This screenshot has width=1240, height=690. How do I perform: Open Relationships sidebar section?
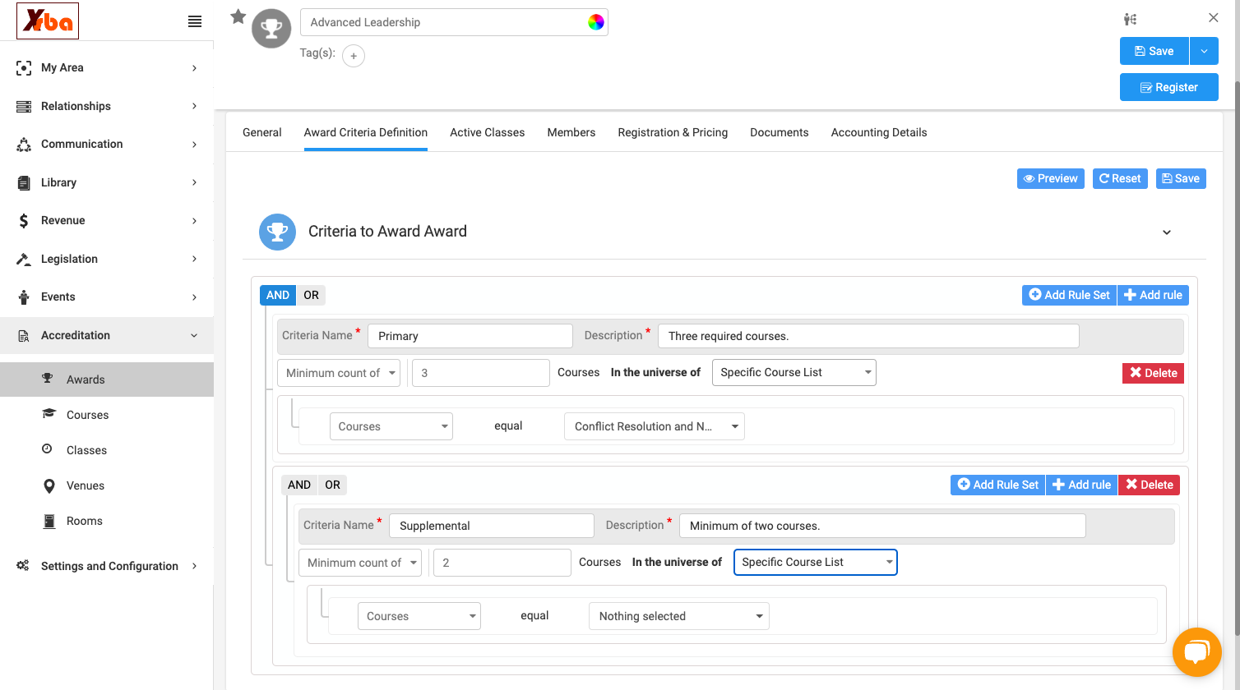pyautogui.click(x=107, y=106)
